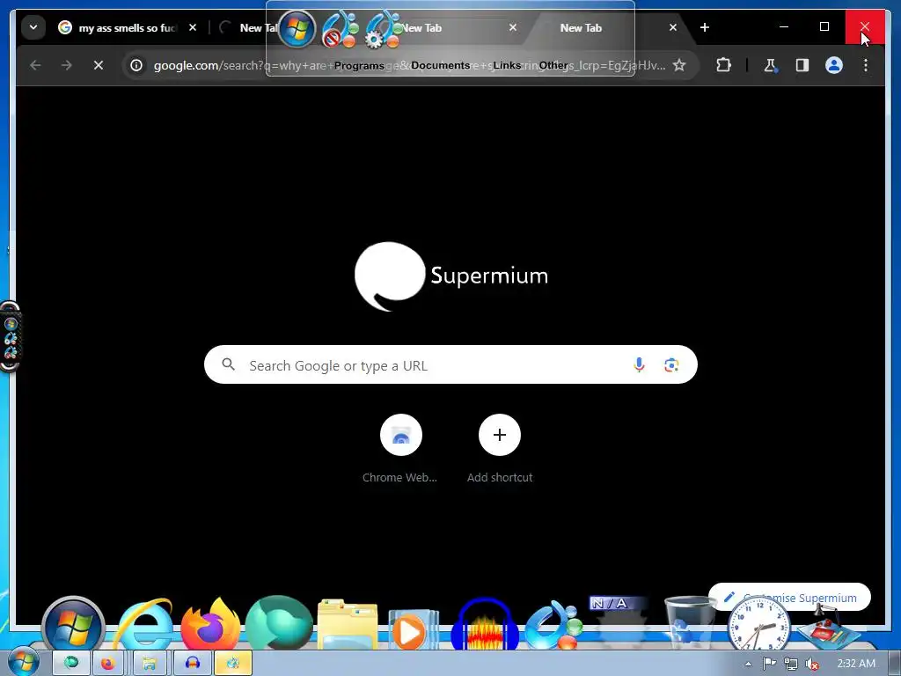
Task: Open the Windows taskbar Start button
Action: [x=23, y=662]
